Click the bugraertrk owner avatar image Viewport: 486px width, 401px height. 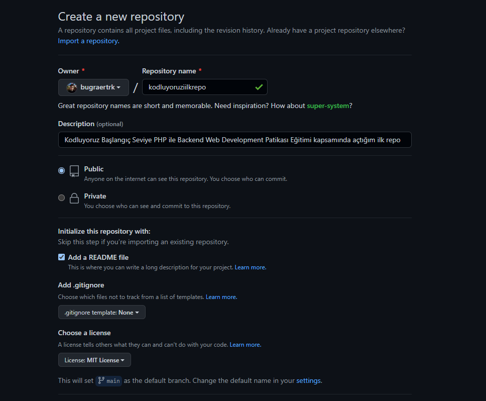point(72,87)
